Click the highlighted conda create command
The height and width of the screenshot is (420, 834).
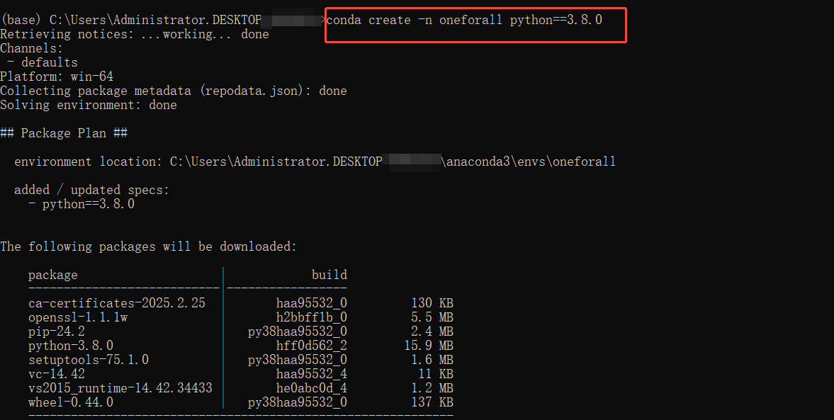coord(464,21)
